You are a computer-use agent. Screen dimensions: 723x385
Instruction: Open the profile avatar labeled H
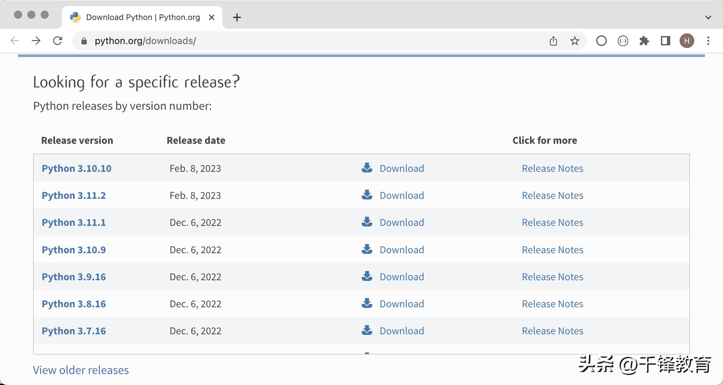(x=687, y=41)
